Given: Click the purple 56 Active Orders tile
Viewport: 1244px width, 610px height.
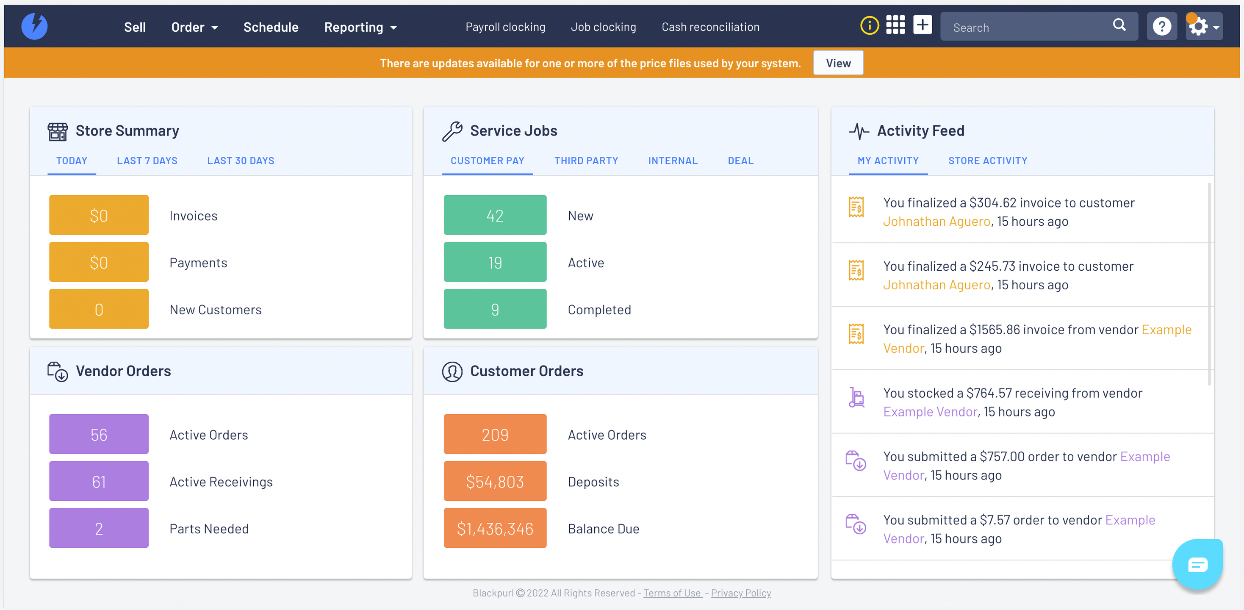Looking at the screenshot, I should tap(99, 434).
